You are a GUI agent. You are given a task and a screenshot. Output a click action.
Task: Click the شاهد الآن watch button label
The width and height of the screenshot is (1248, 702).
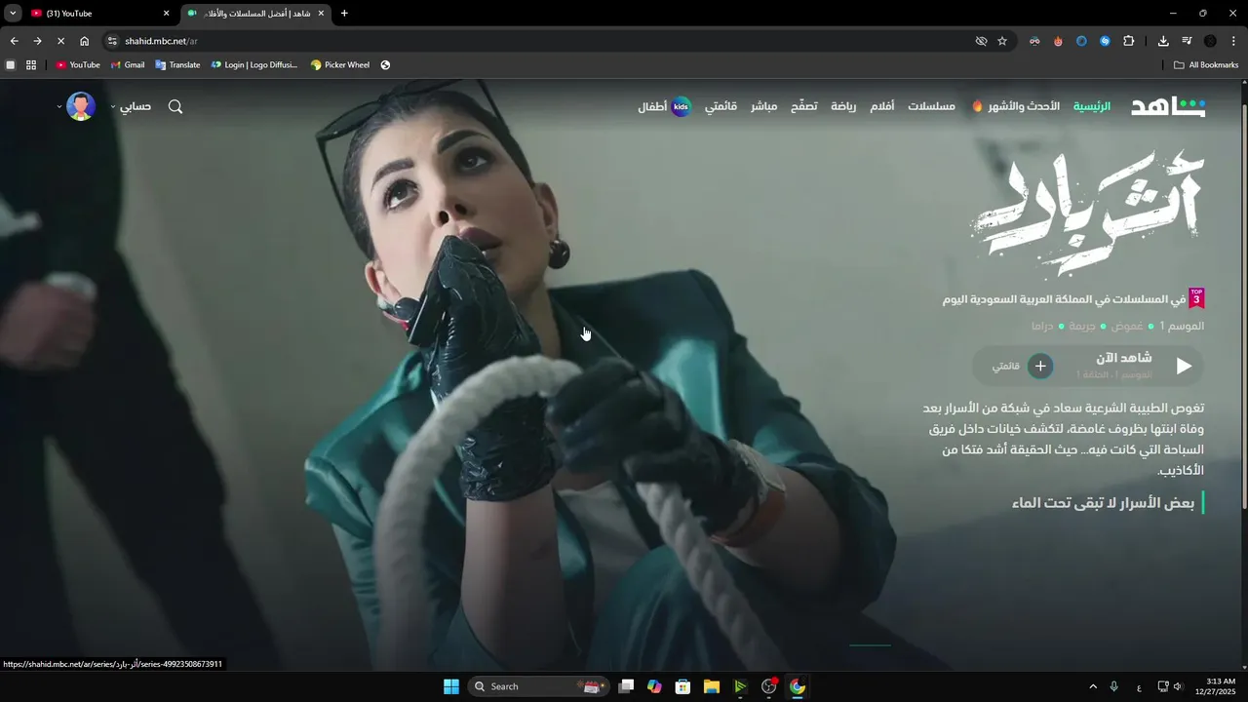tap(1123, 358)
